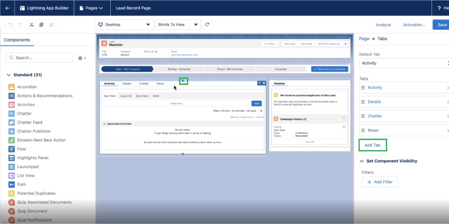Click the copy icon
Viewport: 449px width, 224px height.
click(x=41, y=25)
